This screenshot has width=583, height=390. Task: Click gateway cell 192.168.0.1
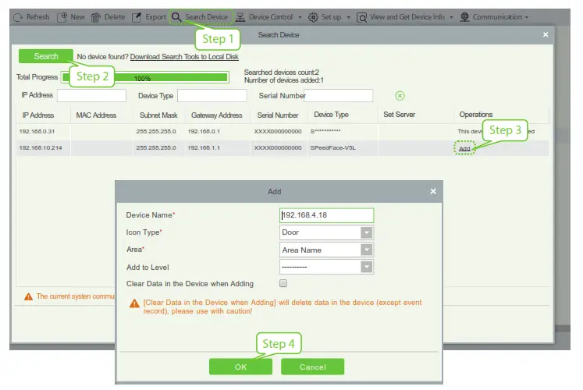[204, 132]
